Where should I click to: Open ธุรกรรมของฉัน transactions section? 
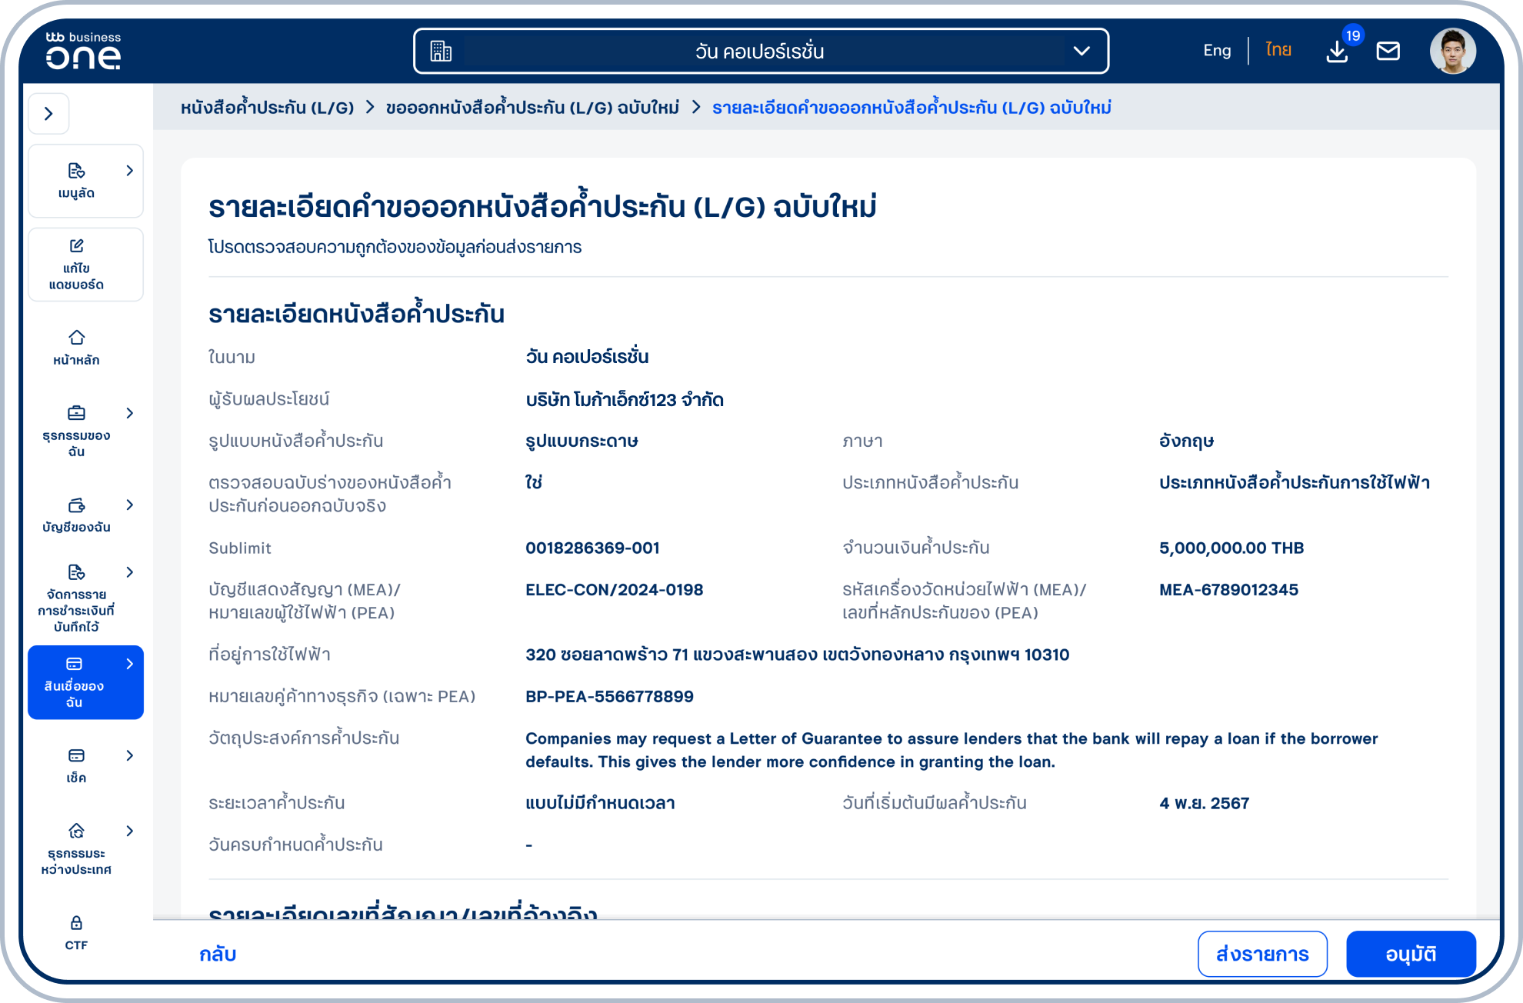coord(75,413)
